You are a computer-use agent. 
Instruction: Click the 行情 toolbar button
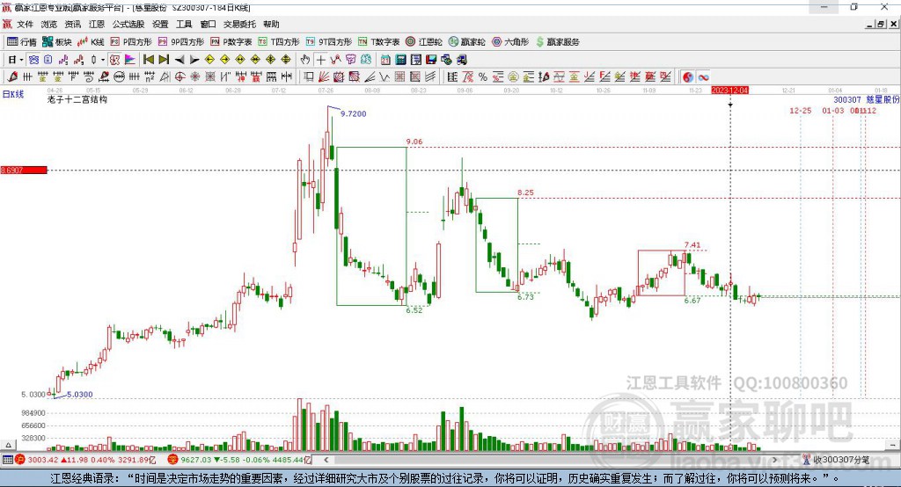[22, 42]
